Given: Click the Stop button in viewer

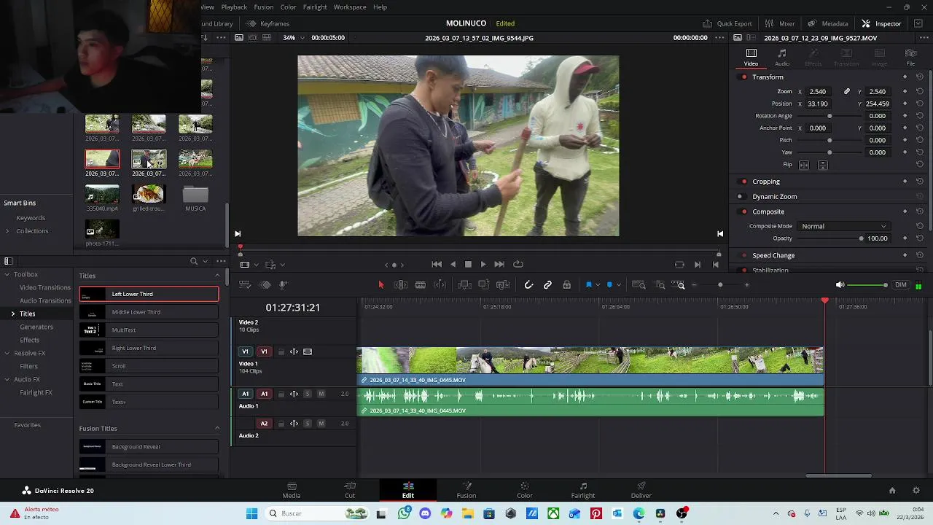Looking at the screenshot, I should [468, 265].
